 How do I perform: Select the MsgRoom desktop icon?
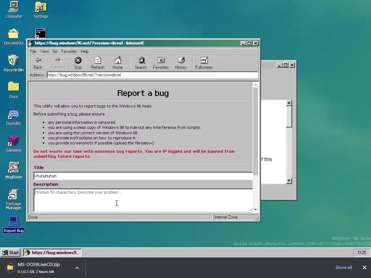[x=14, y=170]
